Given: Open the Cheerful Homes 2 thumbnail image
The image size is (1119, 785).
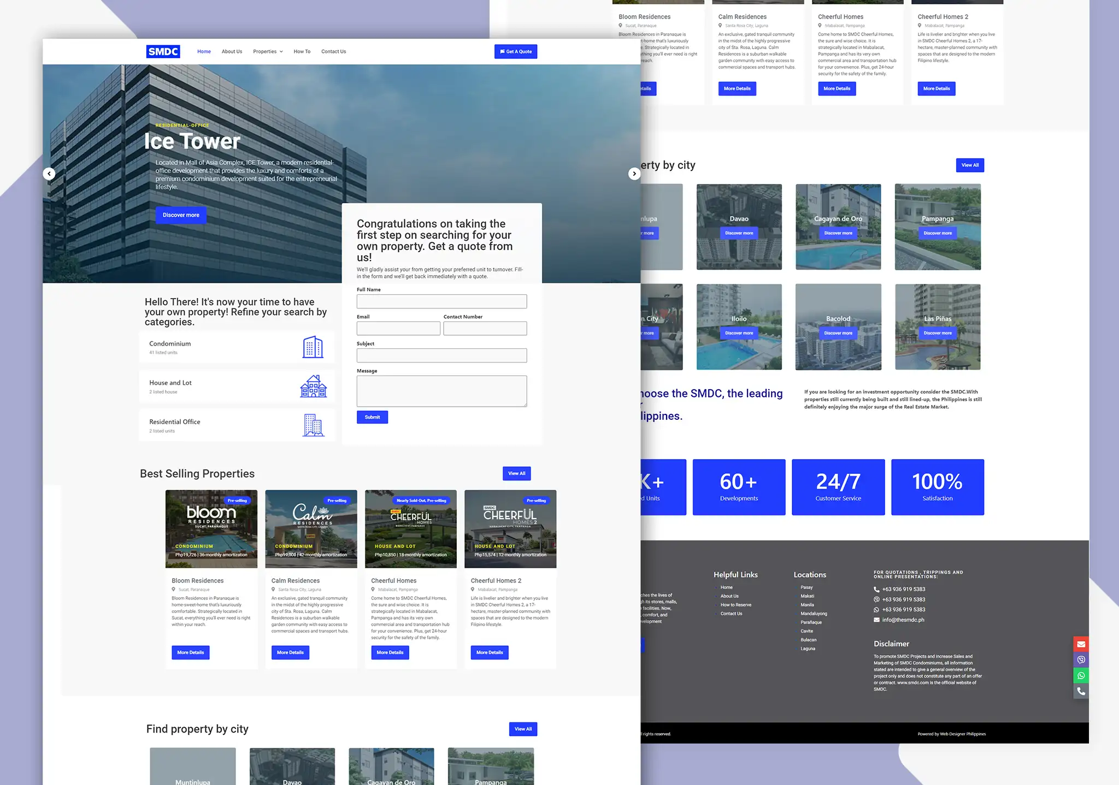Looking at the screenshot, I should pyautogui.click(x=510, y=529).
